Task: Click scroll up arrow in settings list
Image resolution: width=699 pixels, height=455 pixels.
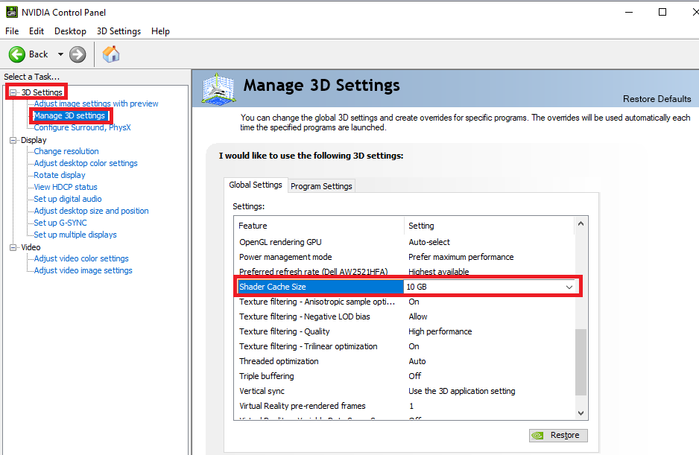Action: click(581, 223)
